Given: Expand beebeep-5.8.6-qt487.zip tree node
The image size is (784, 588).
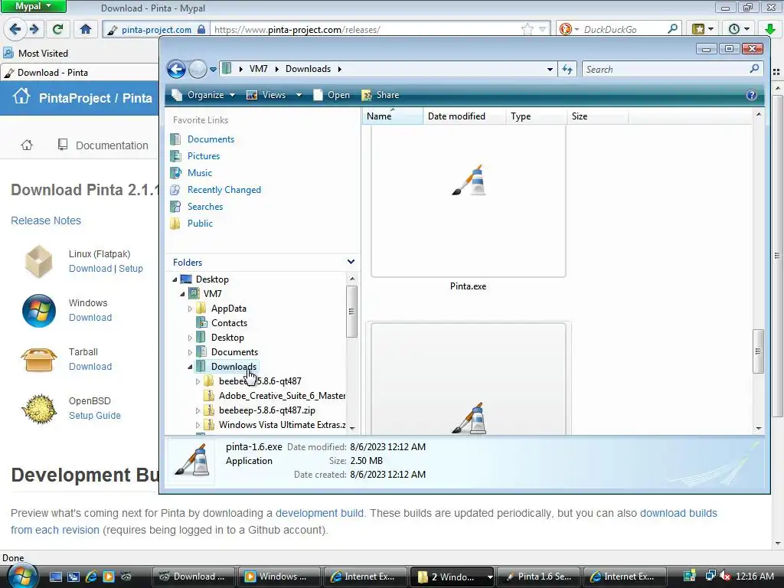Looking at the screenshot, I should click(198, 410).
